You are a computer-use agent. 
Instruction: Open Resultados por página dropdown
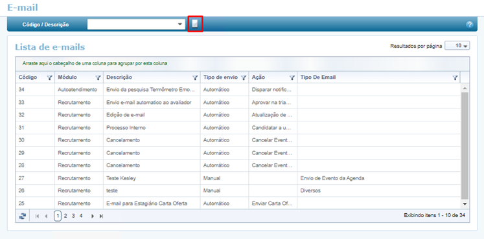coord(457,46)
